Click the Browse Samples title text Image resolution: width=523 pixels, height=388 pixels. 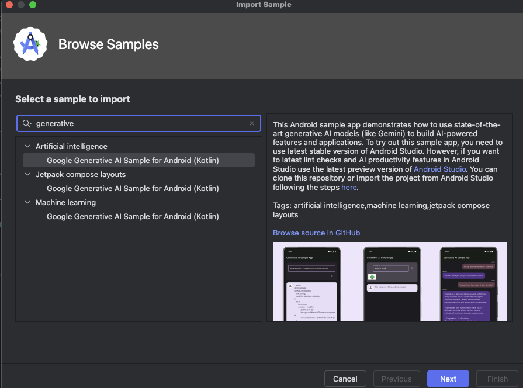[109, 44]
